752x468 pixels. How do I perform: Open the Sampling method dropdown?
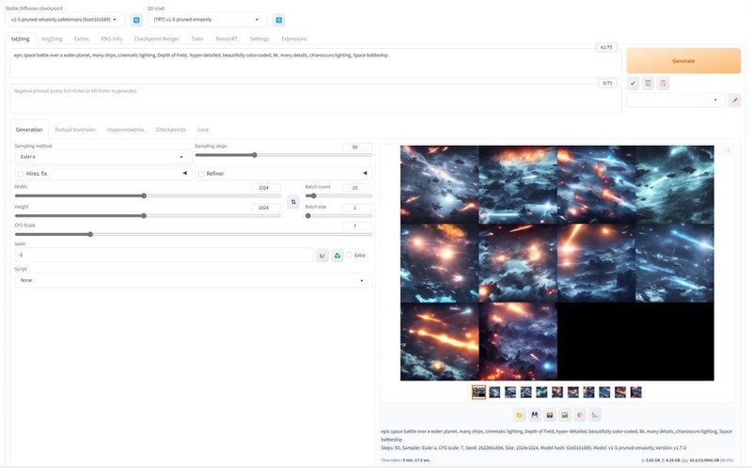101,157
